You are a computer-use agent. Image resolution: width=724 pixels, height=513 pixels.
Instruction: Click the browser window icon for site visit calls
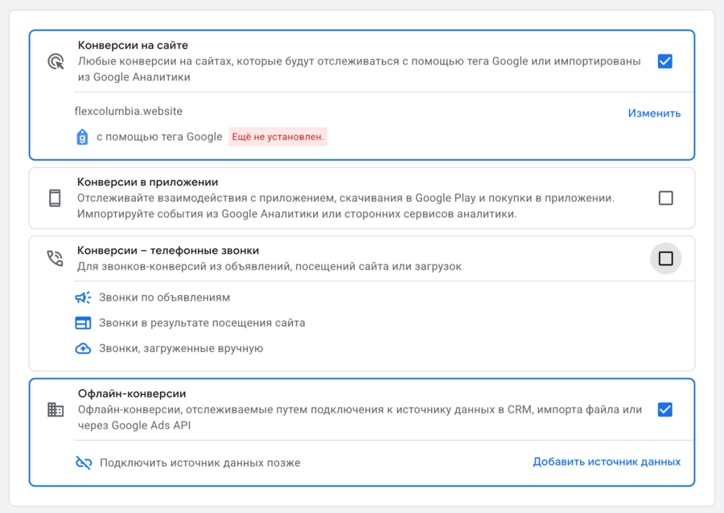point(86,322)
